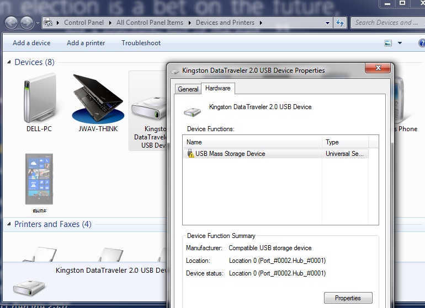Collapse the Devices (8) group
The image size is (425, 308).
[x=9, y=62]
